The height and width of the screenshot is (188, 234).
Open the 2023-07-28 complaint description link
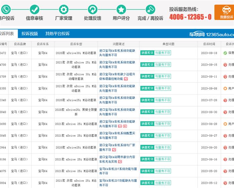[117, 100]
